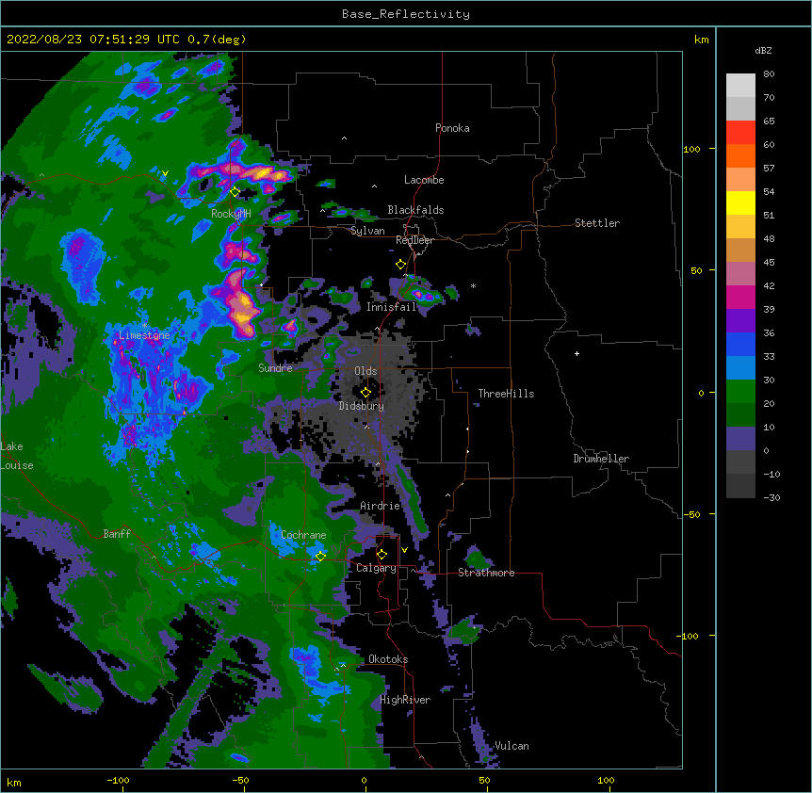Viewport: 812px width, 793px height.
Task: Click the yellow diamond marker under Cochrane
Action: pyautogui.click(x=320, y=557)
